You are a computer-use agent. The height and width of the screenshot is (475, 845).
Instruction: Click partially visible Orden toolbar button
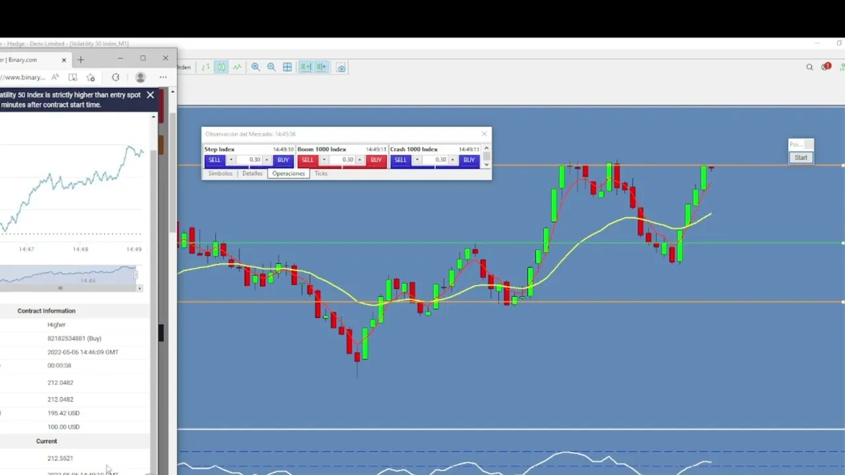tap(184, 67)
